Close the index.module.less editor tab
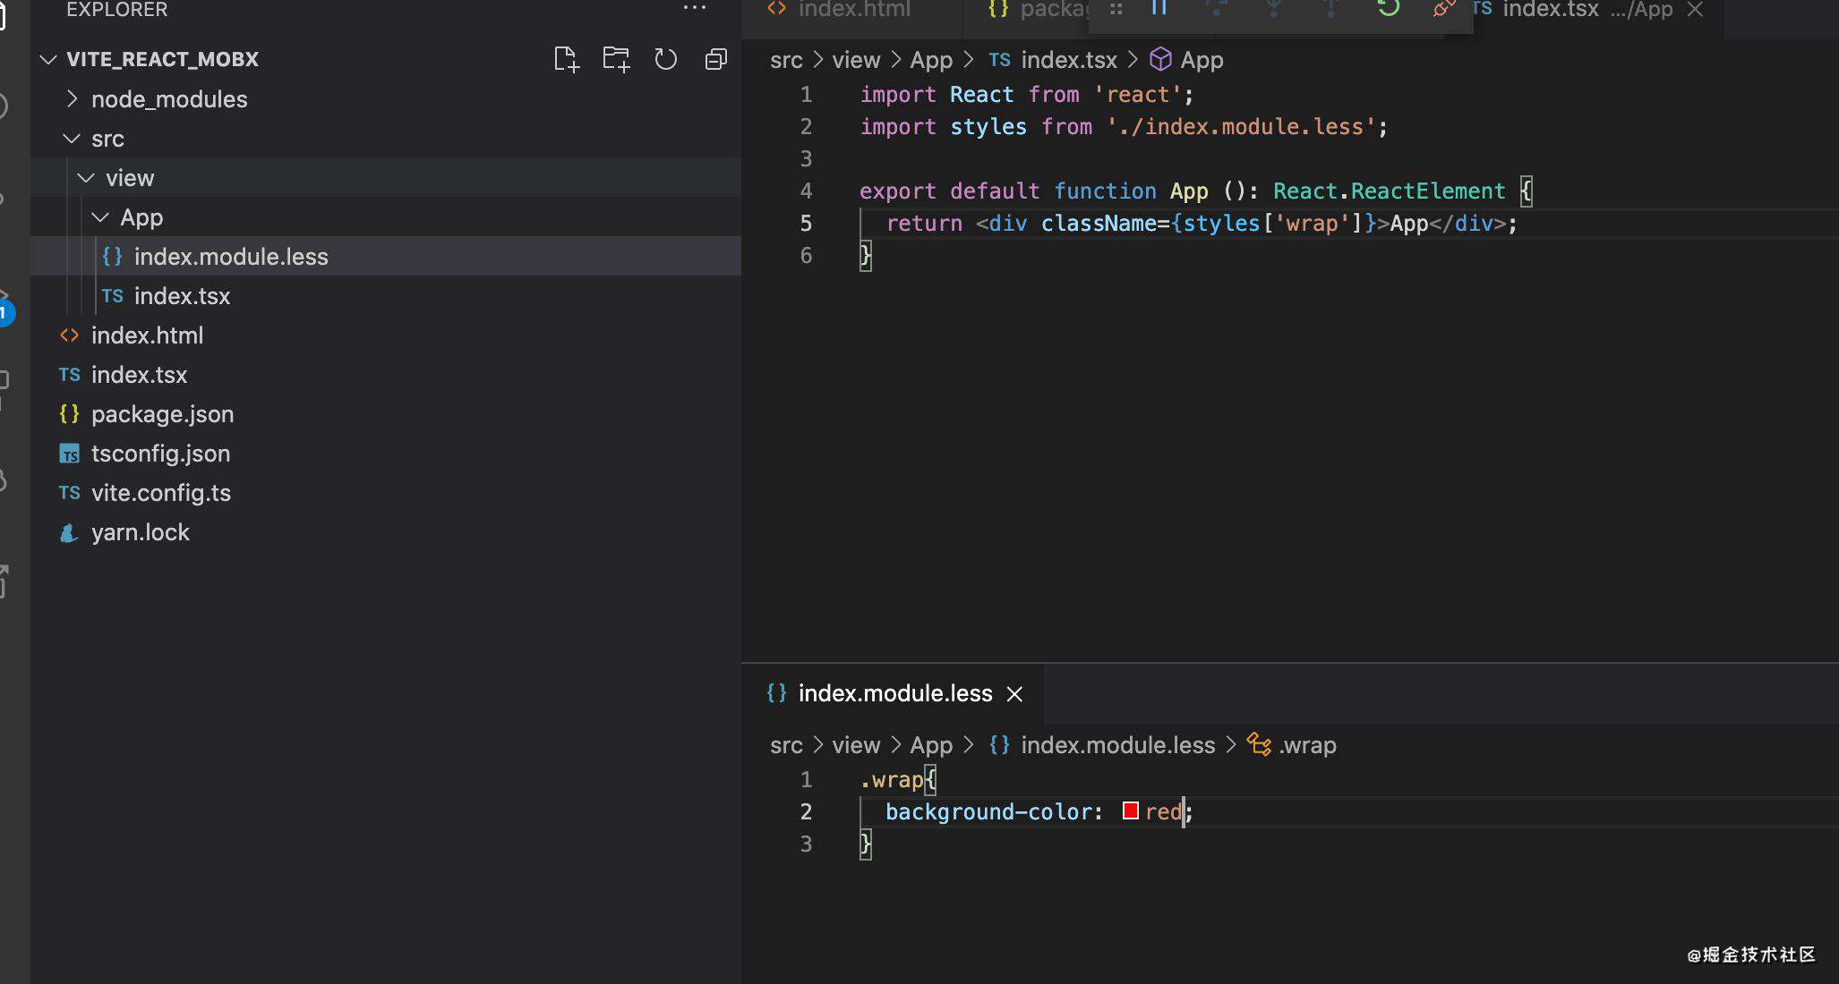The width and height of the screenshot is (1839, 984). 1014,694
